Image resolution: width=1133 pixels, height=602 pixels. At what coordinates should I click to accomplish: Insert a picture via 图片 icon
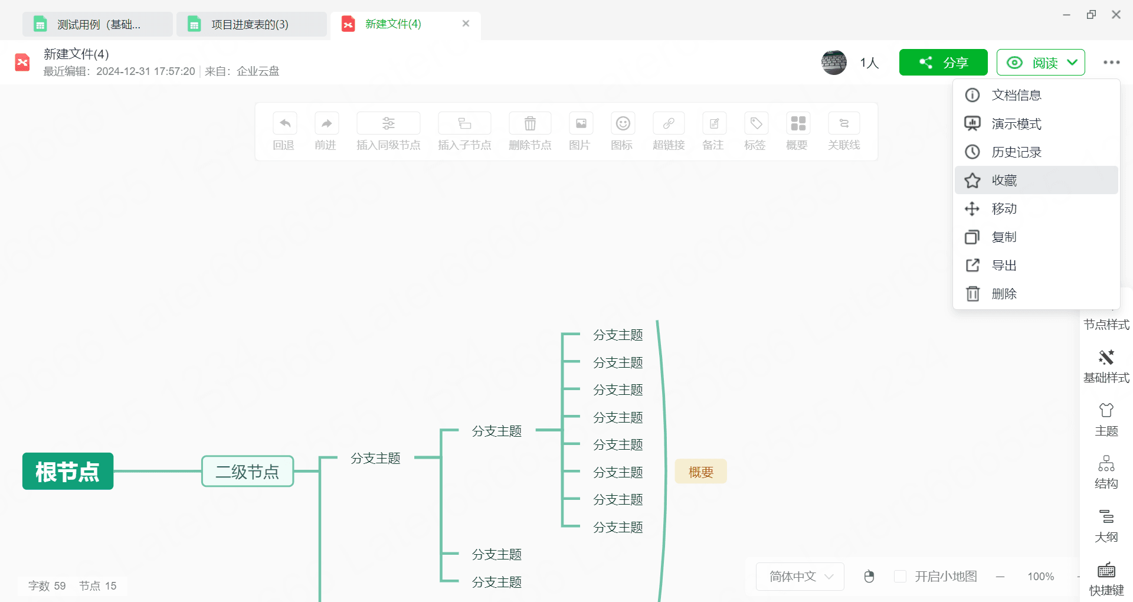(581, 123)
